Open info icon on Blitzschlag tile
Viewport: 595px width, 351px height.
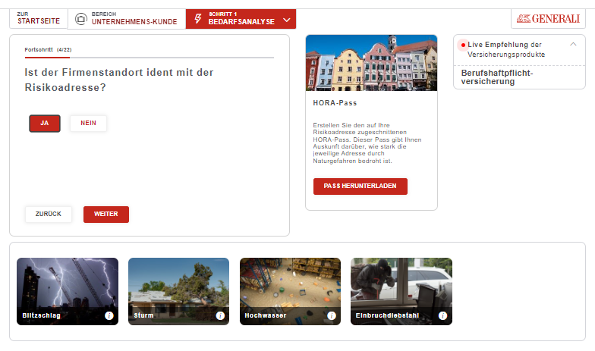[x=109, y=315]
